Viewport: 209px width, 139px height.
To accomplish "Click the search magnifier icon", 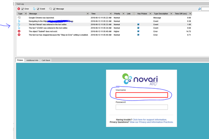I will 200,9.
